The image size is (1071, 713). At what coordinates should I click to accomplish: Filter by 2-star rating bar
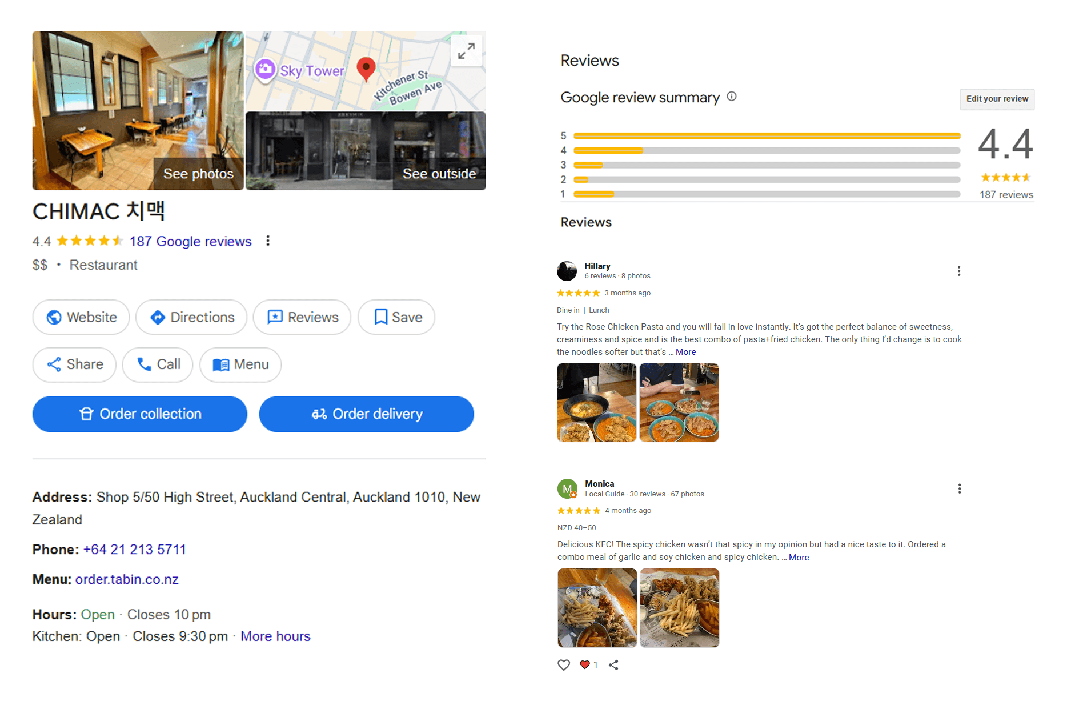coord(767,179)
